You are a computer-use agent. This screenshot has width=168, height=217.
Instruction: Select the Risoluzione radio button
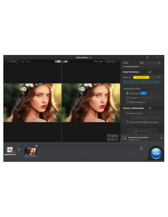click(x=127, y=98)
